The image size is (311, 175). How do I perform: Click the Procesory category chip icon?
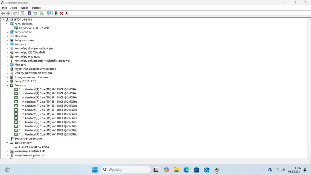pos(12,85)
